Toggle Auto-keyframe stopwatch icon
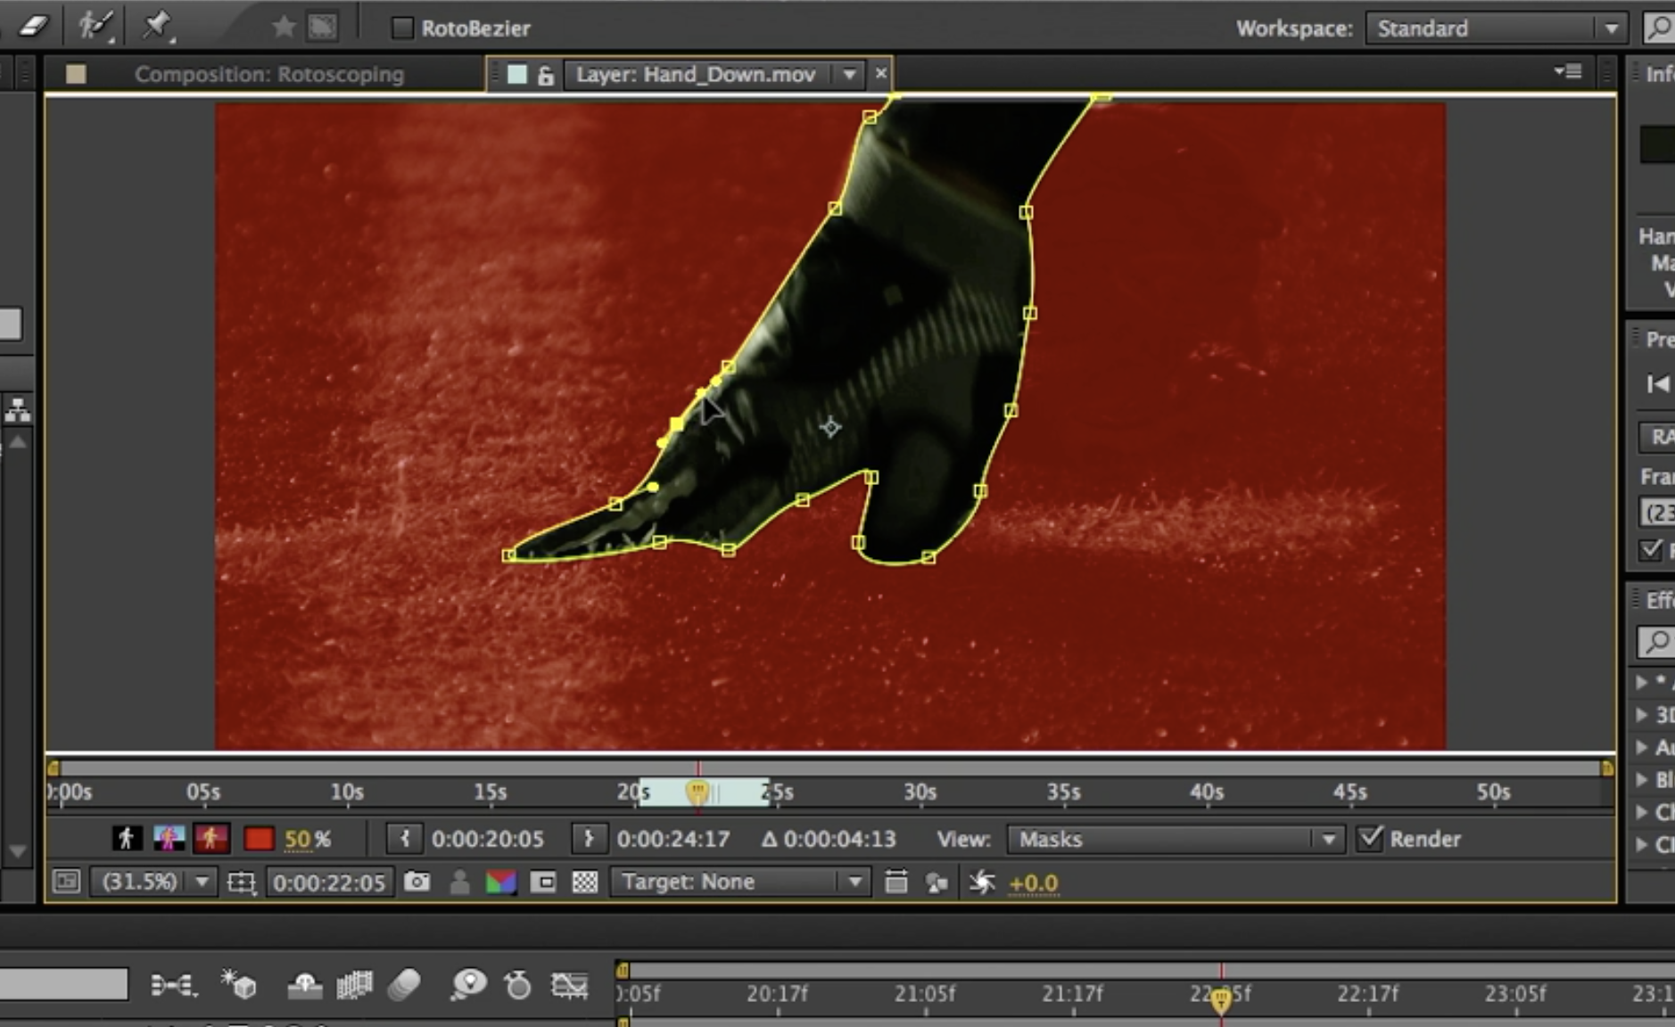 coord(517,985)
